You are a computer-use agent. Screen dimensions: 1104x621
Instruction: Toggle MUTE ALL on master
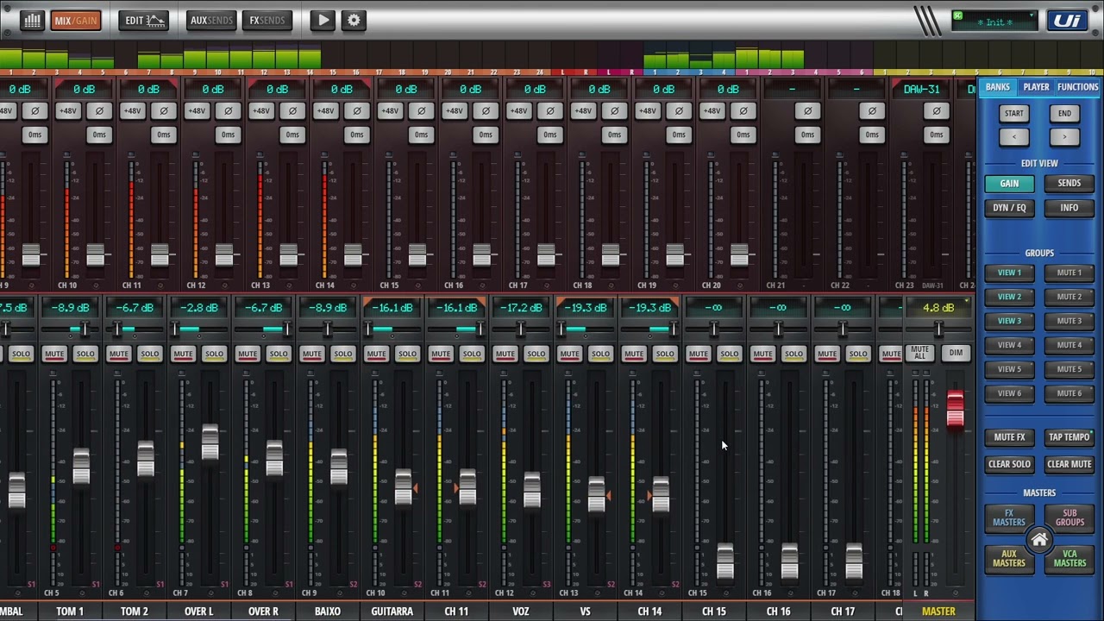920,353
